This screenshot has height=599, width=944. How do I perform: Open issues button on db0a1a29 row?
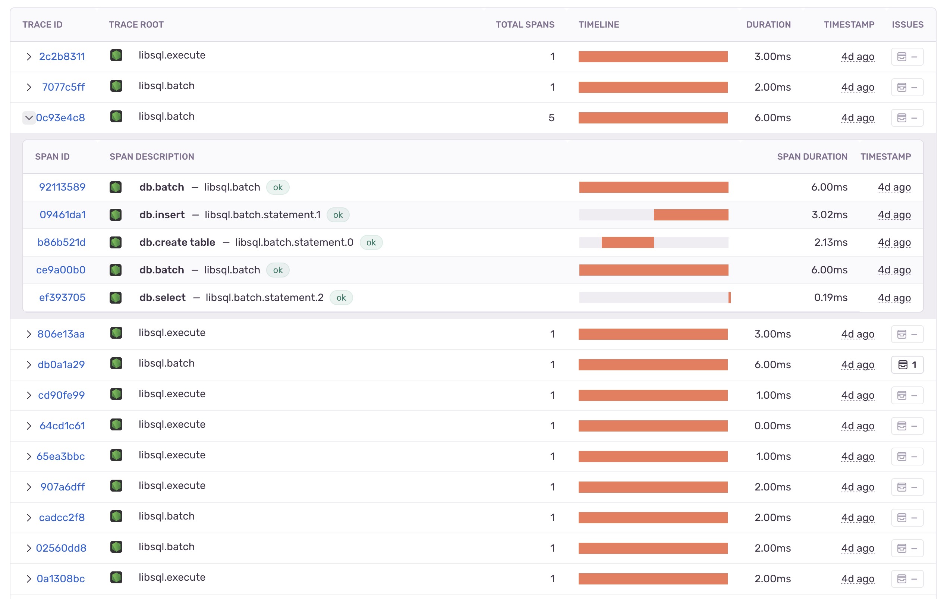point(907,365)
